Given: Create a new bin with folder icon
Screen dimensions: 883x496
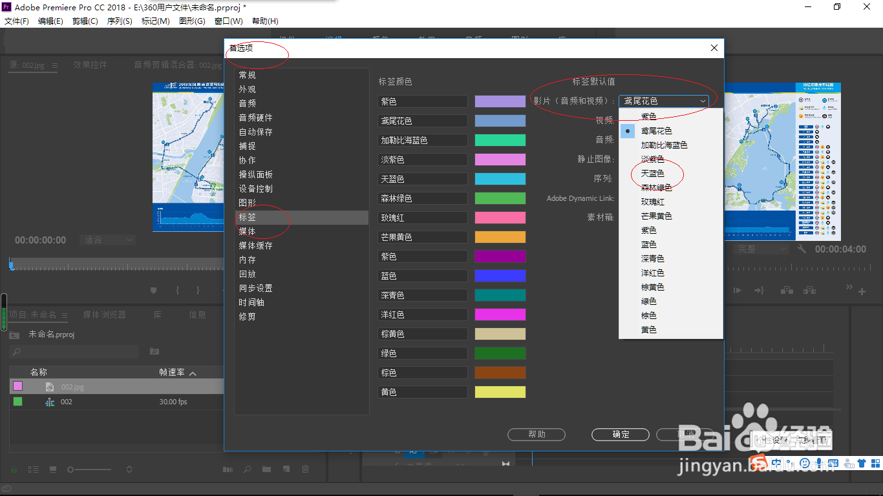Looking at the screenshot, I should [x=266, y=470].
